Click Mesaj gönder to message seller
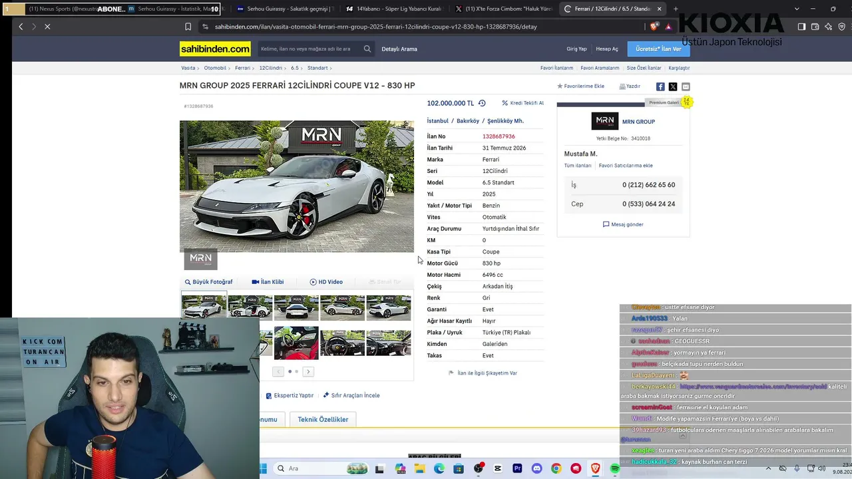Screen dimensions: 852x479 tap(623, 224)
